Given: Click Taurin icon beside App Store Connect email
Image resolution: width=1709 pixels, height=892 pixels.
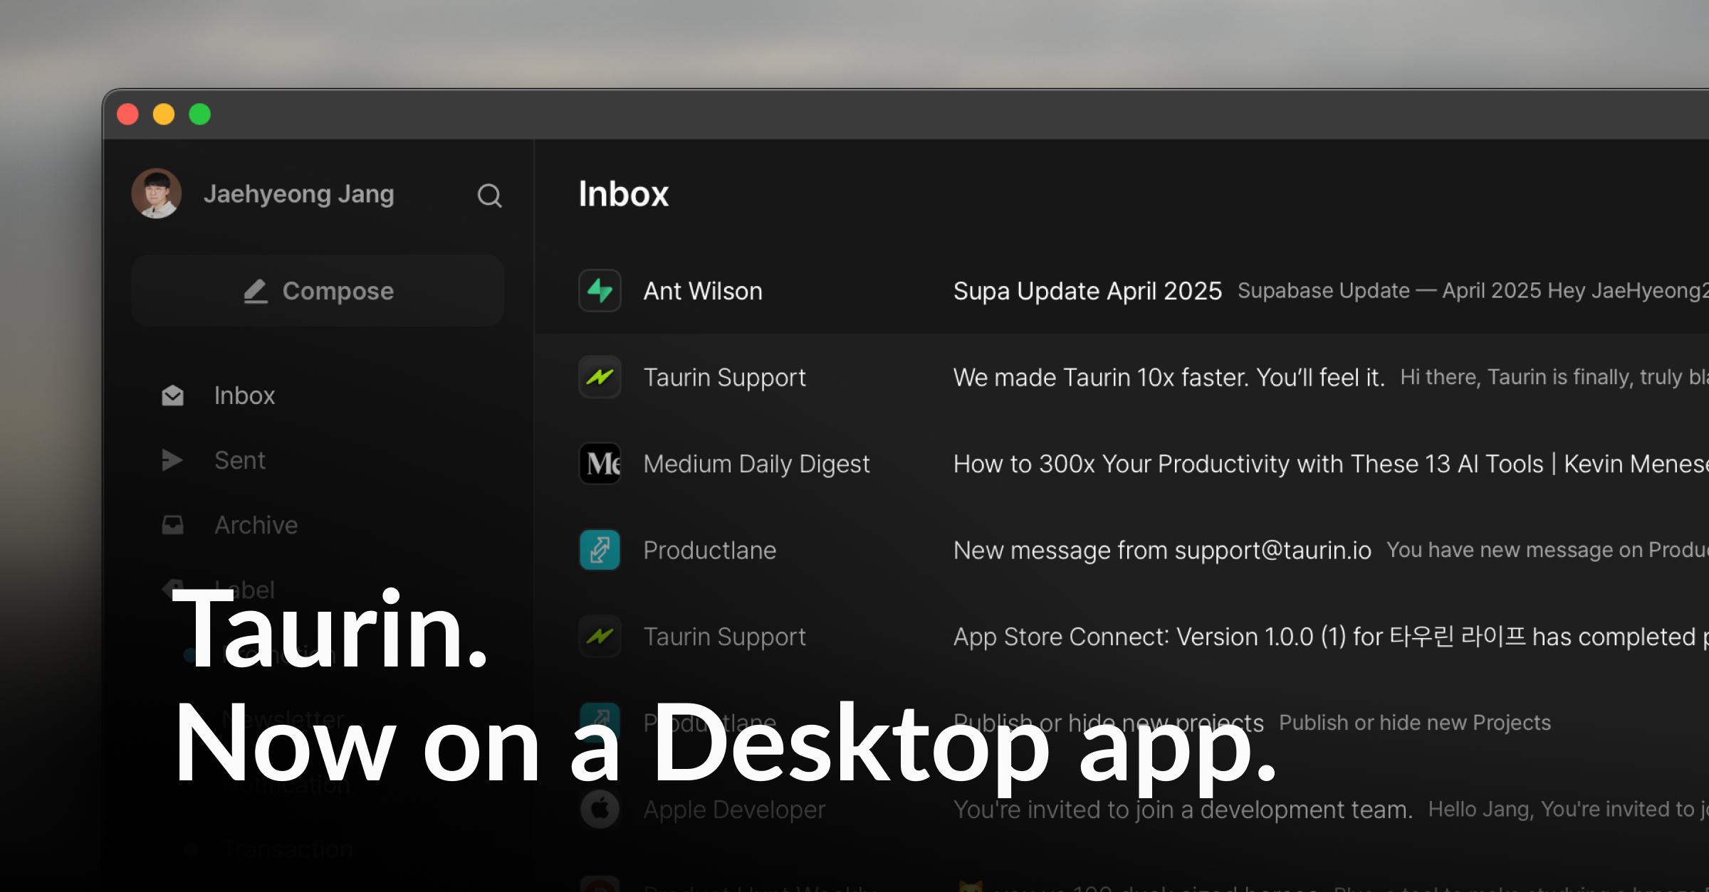Looking at the screenshot, I should (x=600, y=637).
